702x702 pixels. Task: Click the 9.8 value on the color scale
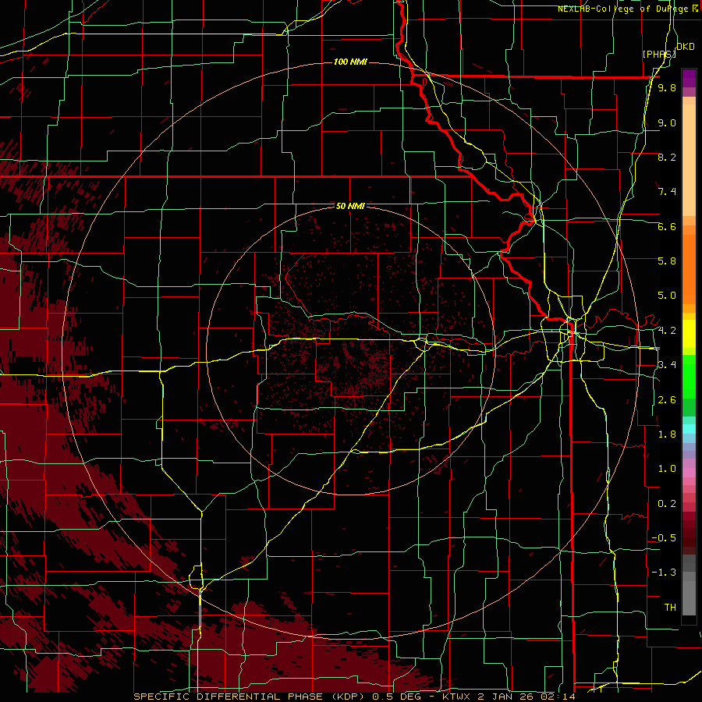[667, 87]
